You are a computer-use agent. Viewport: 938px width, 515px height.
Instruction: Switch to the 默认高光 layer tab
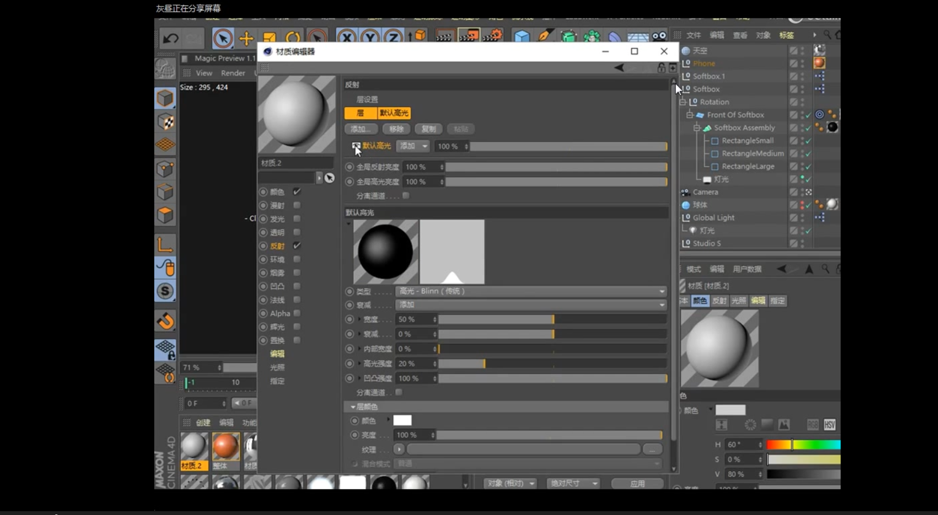394,113
